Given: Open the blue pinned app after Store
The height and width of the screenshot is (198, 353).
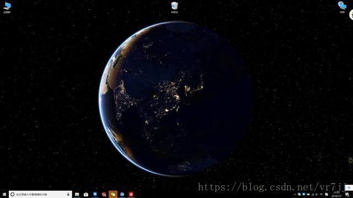Looking at the screenshot, I should 95,194.
